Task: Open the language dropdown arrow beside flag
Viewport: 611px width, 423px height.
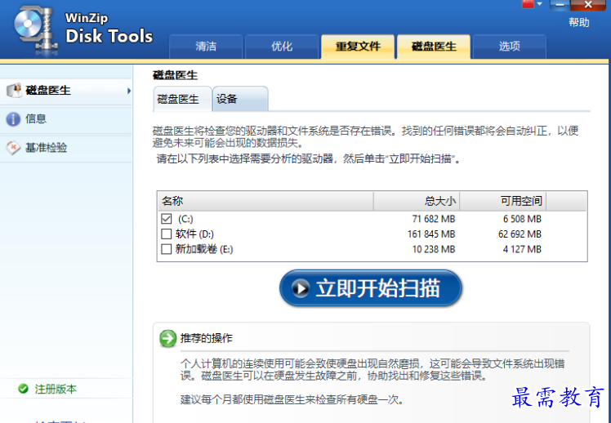Action: pyautogui.click(x=540, y=4)
